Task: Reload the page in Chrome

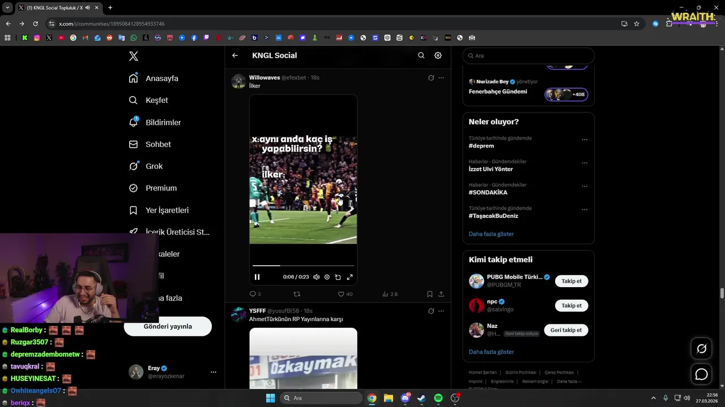Action: pyautogui.click(x=35, y=24)
